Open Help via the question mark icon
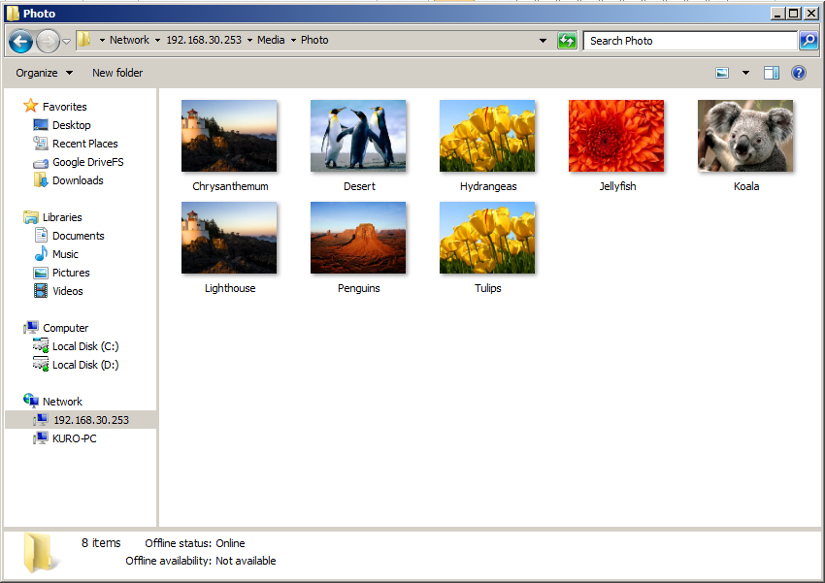This screenshot has height=583, width=825. click(x=798, y=73)
